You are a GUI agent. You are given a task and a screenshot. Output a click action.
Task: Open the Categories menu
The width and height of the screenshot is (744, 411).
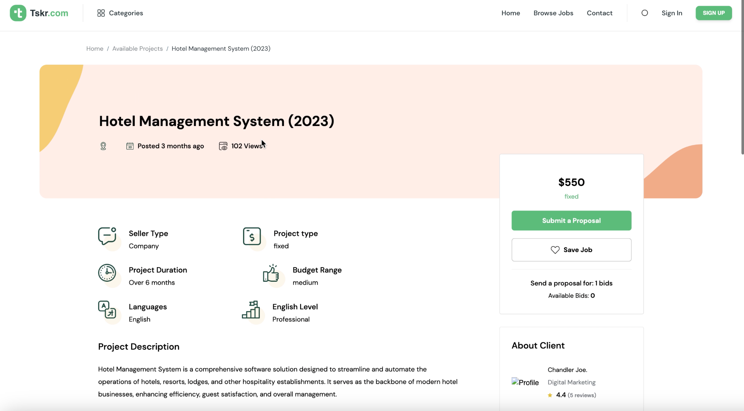pyautogui.click(x=120, y=13)
